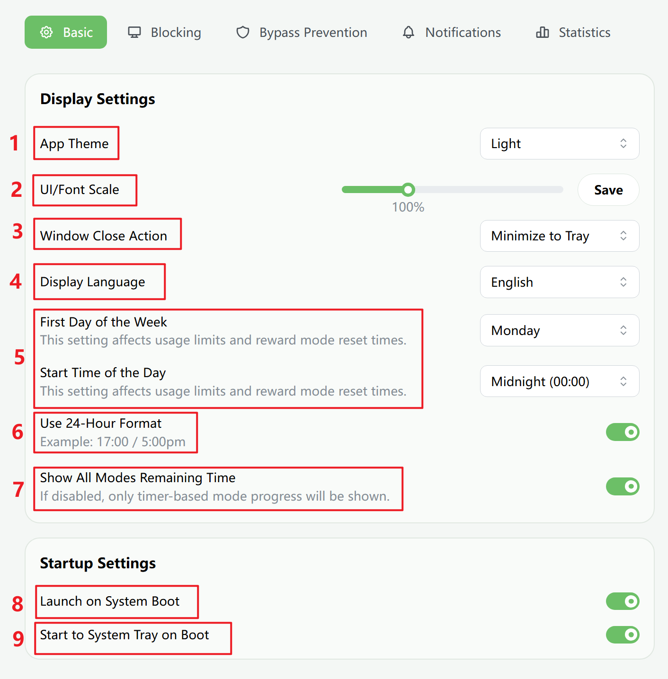Click the monitor icon beside Blocking
668x679 pixels.
[x=134, y=32]
